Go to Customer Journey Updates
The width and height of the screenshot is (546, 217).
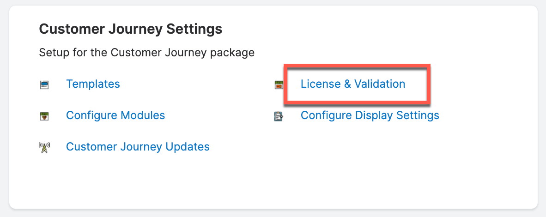pyautogui.click(x=138, y=147)
